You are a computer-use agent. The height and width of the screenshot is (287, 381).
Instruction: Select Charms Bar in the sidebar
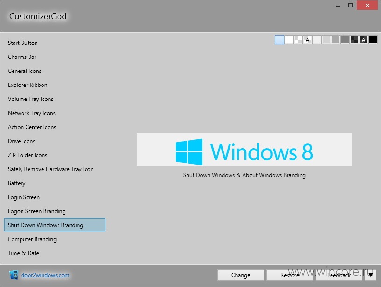[x=22, y=57]
